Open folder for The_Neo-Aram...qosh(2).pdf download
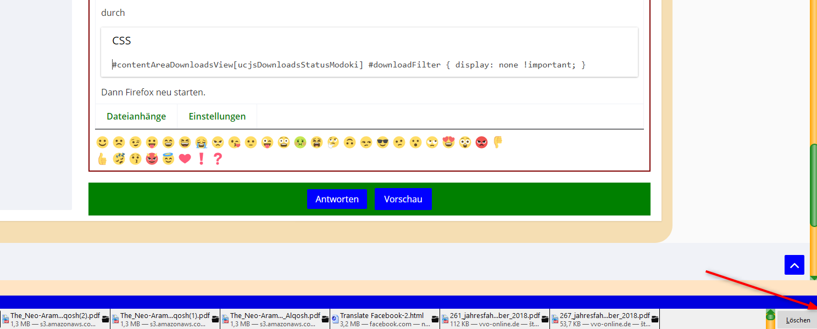Image resolution: width=817 pixels, height=329 pixels. [105, 319]
